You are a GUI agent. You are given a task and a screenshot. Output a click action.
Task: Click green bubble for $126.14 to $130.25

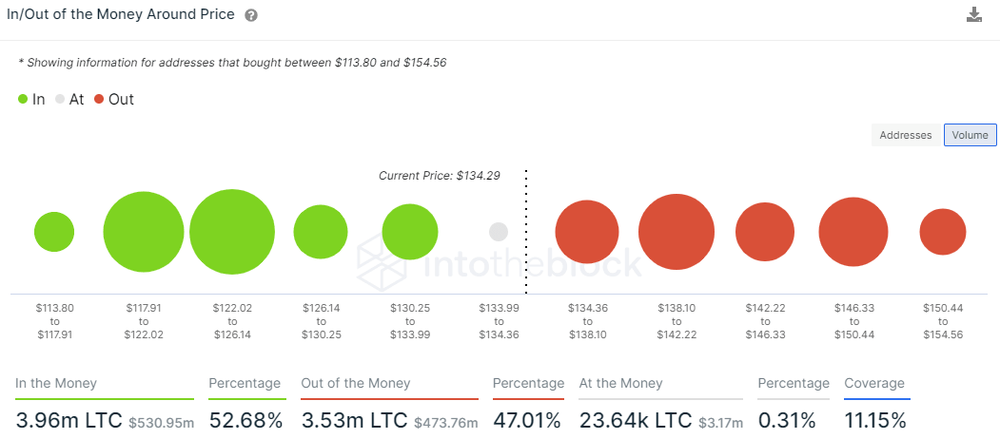coord(321,232)
